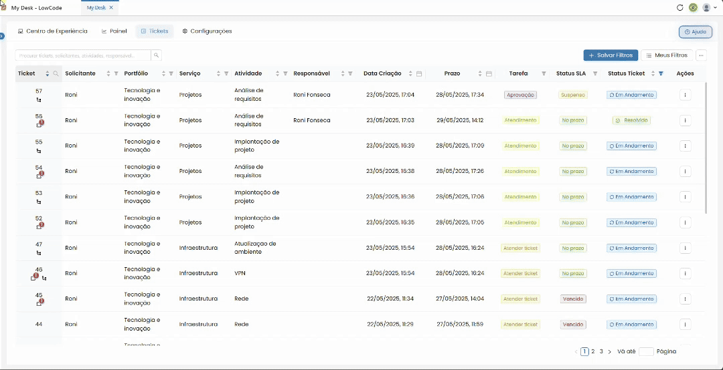
Task: Open actions menu for ticket 45
Action: pyautogui.click(x=686, y=299)
